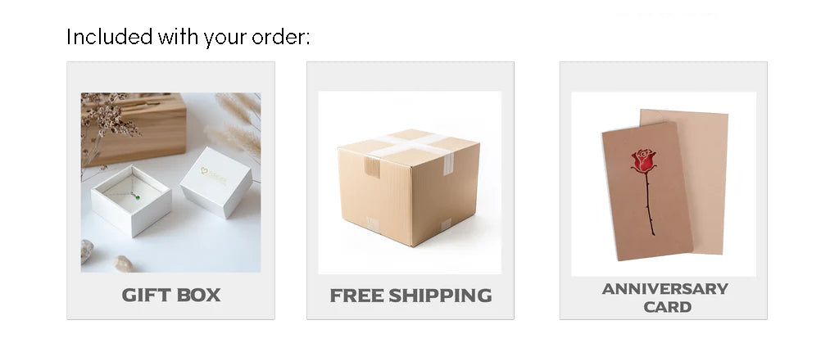Click the gold heart logo on box lid

coord(205,172)
